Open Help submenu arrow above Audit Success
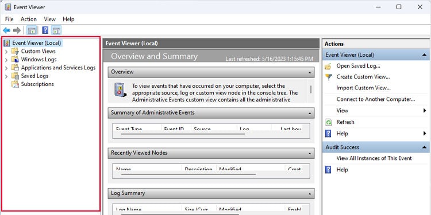431x215 pixels. 425,134
